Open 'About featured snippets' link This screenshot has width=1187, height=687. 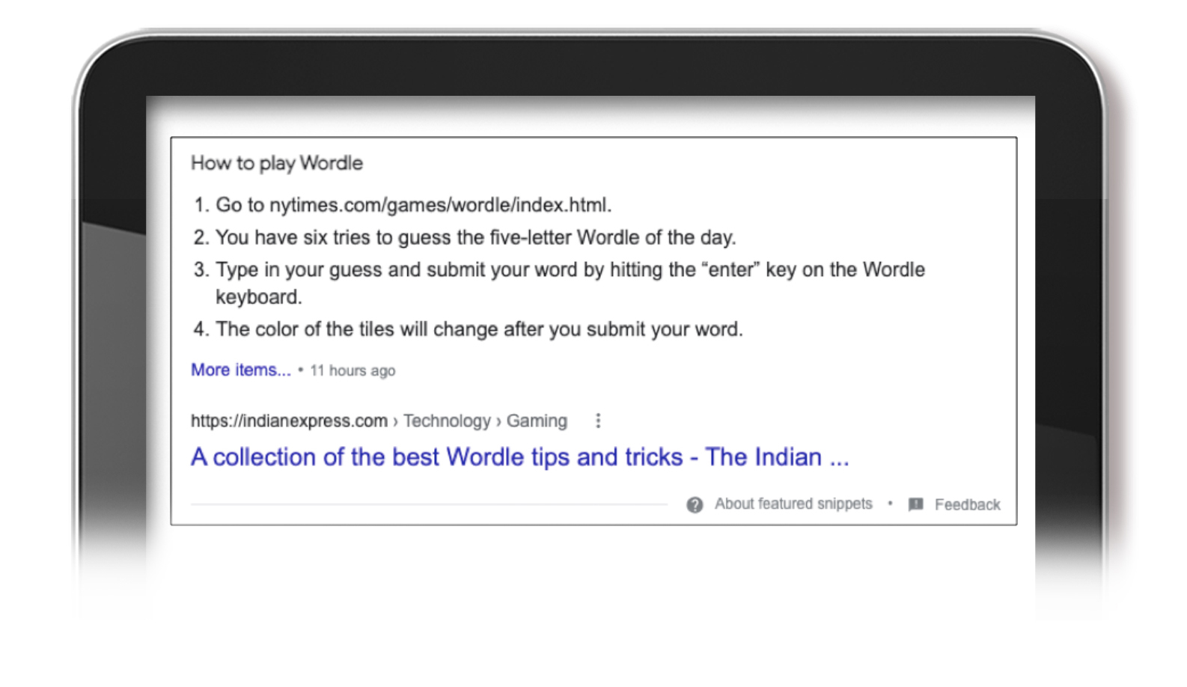tap(793, 504)
